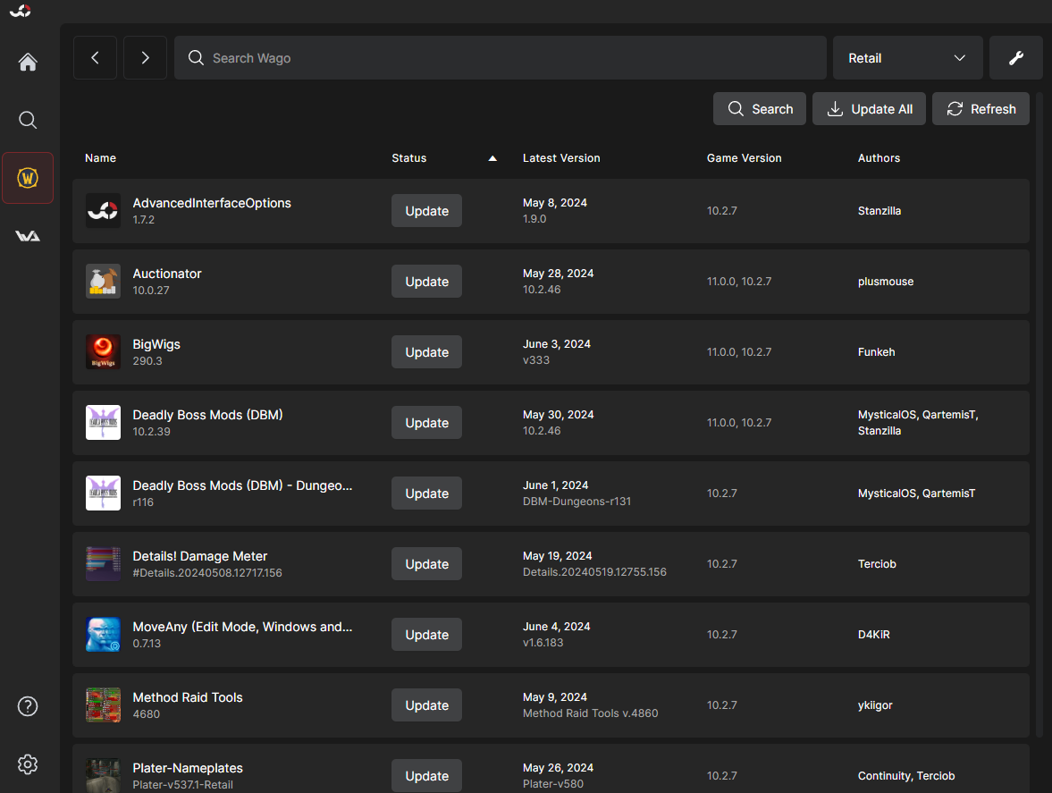The image size is (1052, 793).
Task: Click author ykiigor
Action: [x=875, y=705]
